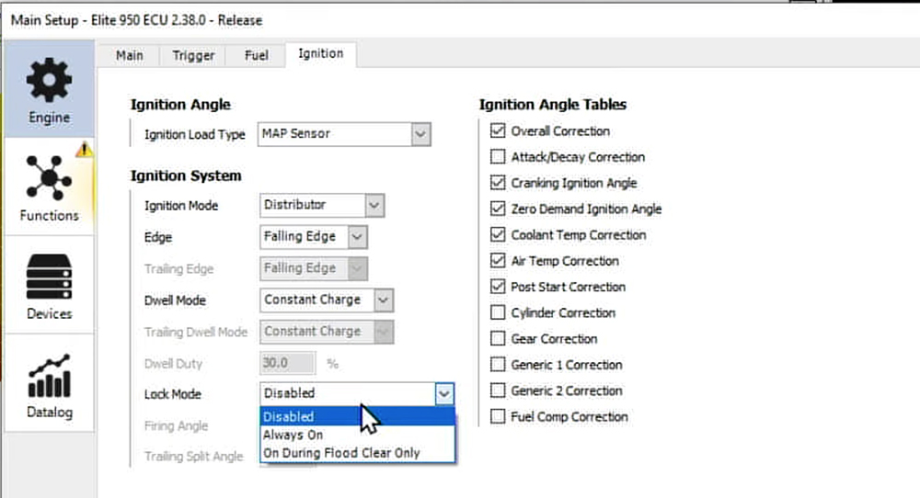Switch to the Trigger tab

pyautogui.click(x=193, y=56)
